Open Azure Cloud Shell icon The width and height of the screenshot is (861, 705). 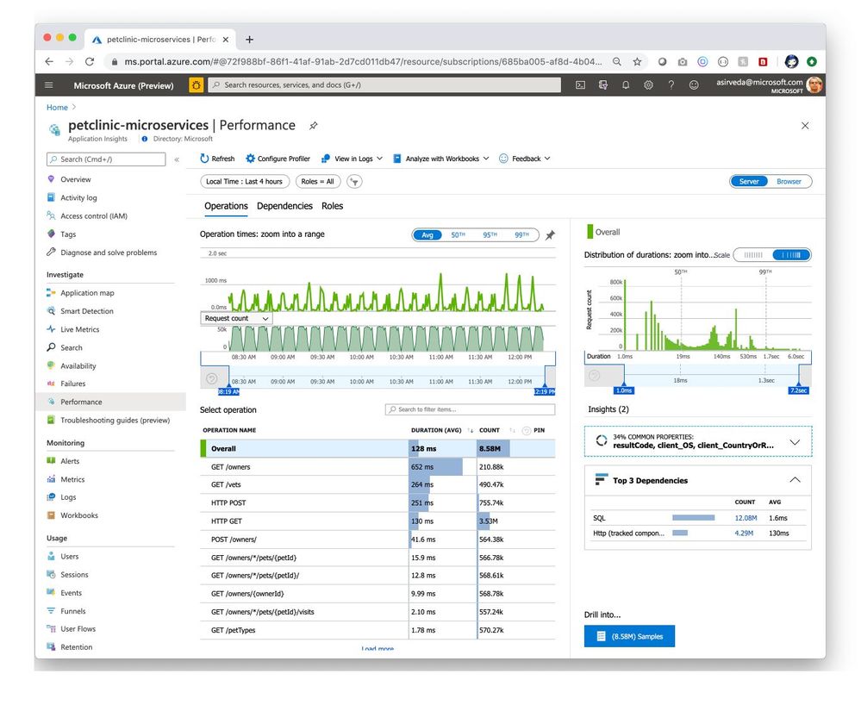580,85
